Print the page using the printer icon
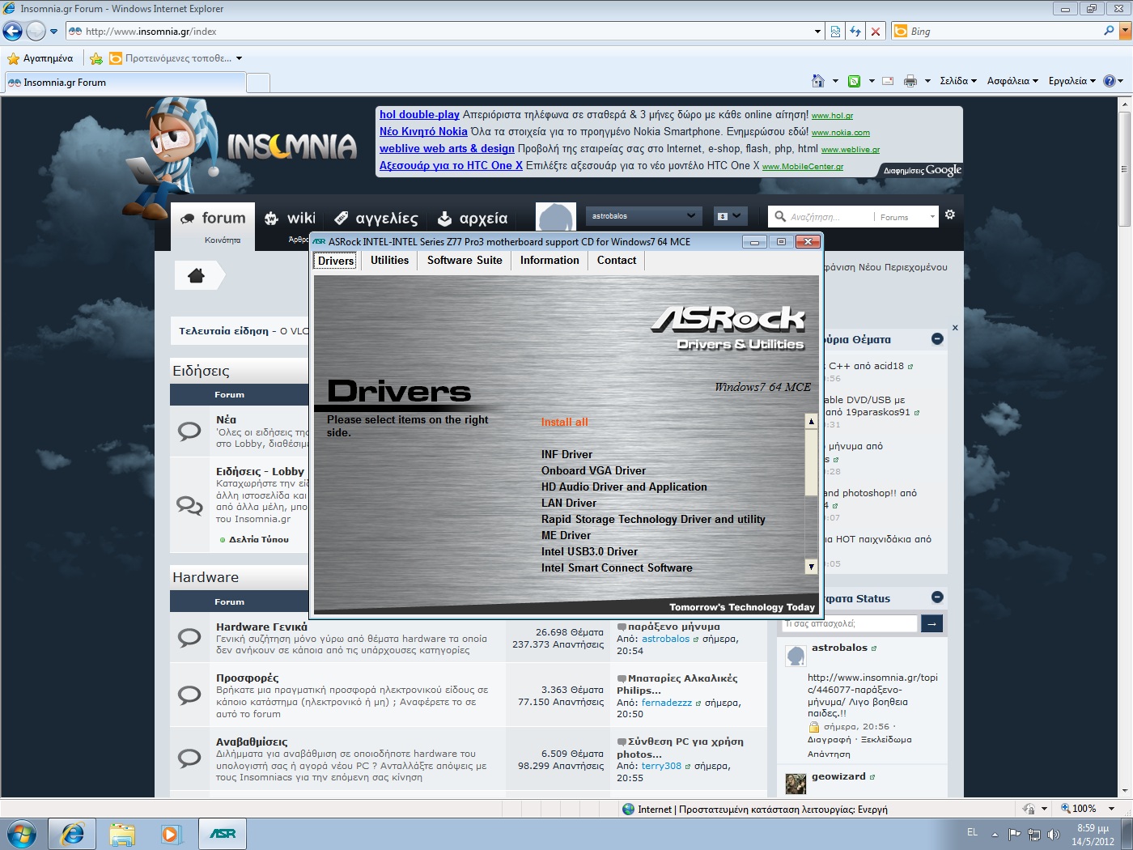 pyautogui.click(x=910, y=81)
